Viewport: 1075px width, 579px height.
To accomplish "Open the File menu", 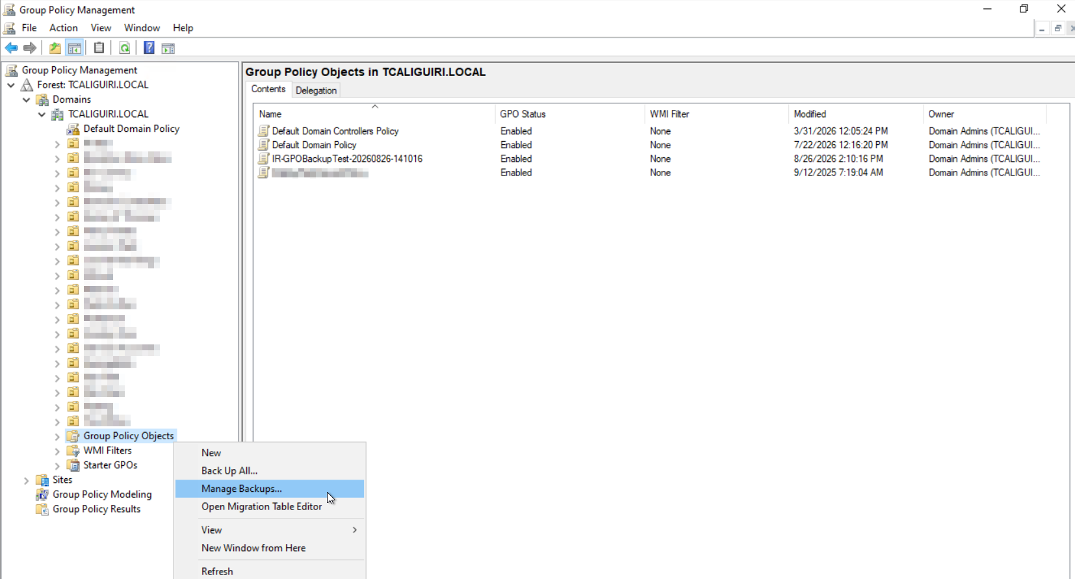I will [29, 28].
